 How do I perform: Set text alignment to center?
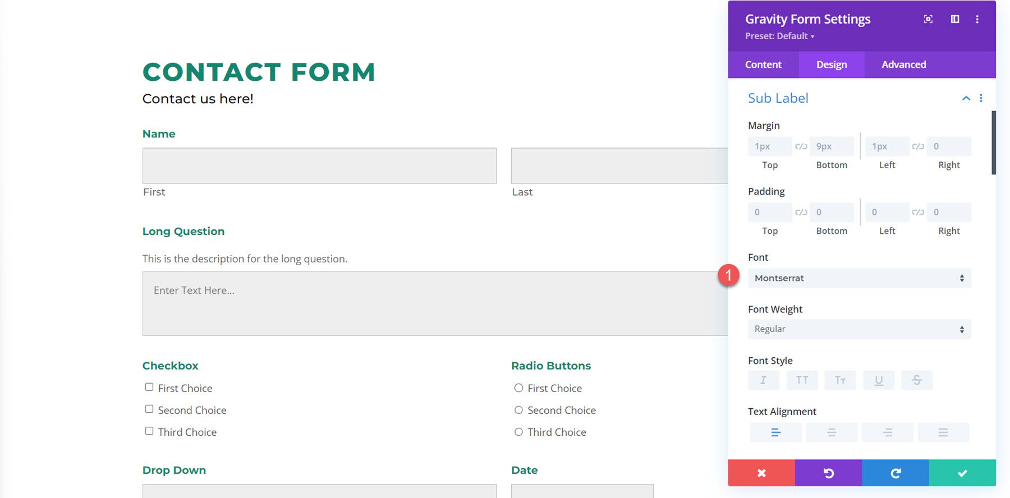[x=831, y=432]
